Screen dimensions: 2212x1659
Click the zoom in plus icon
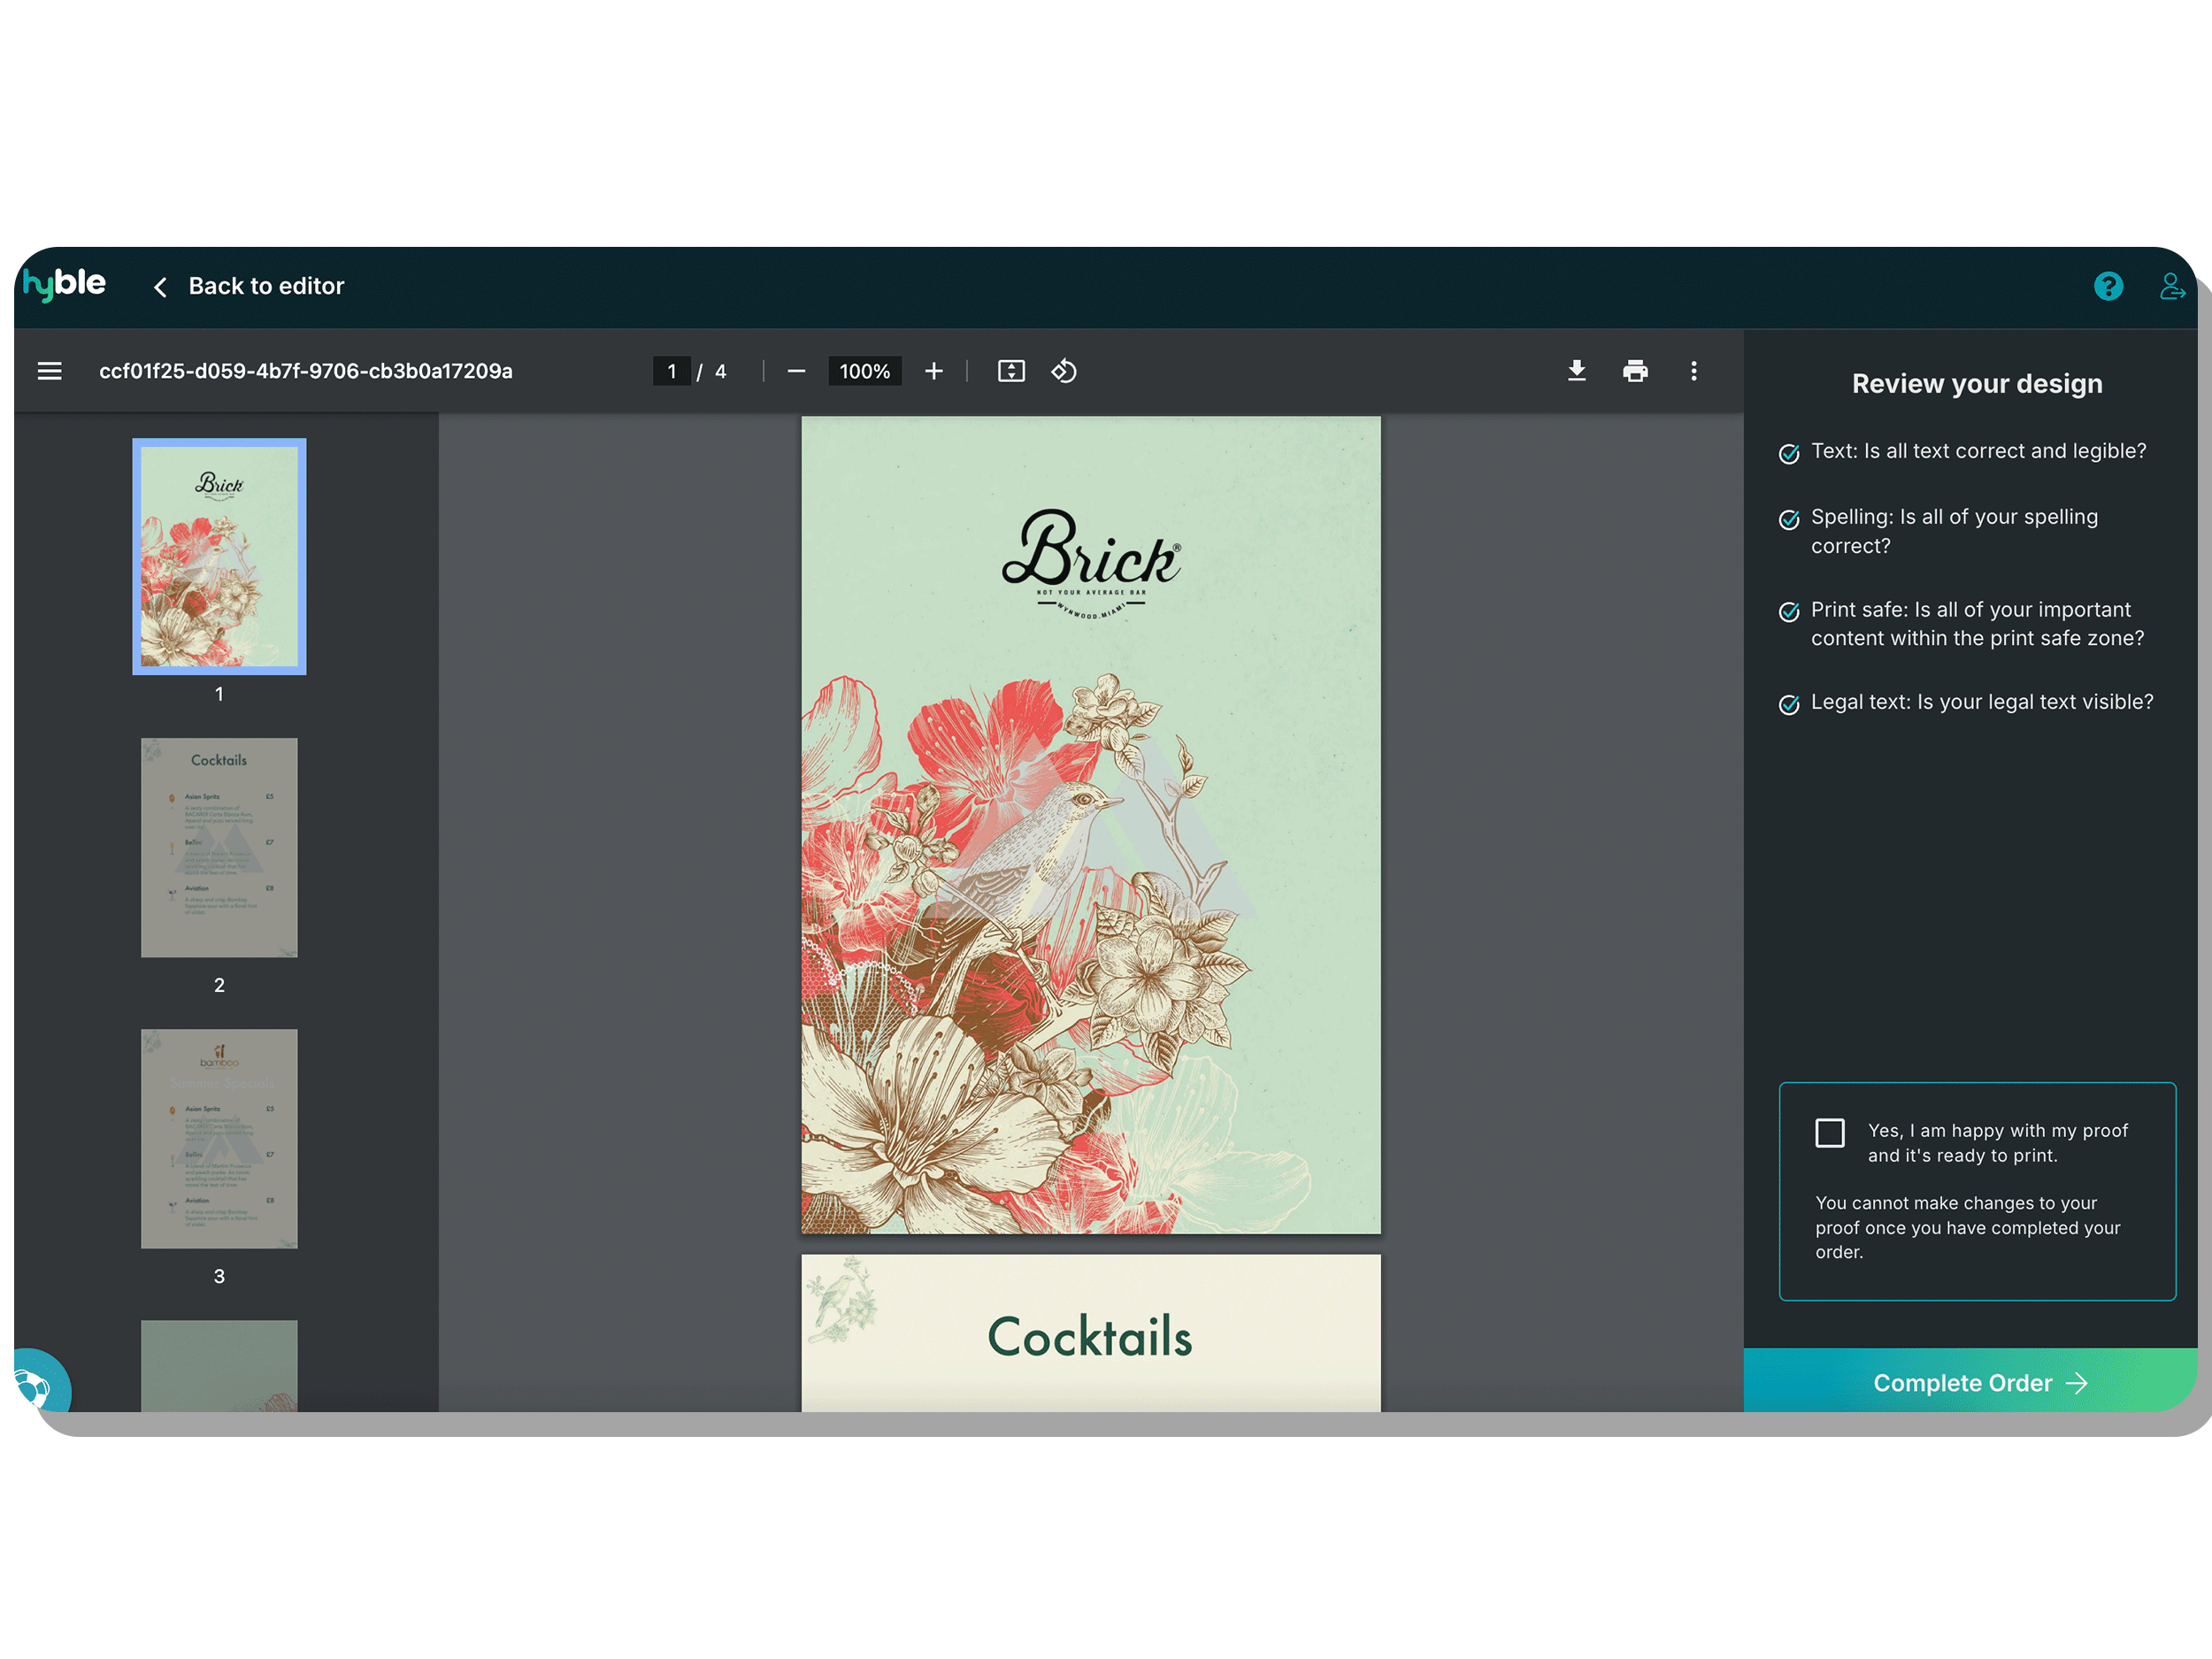pos(933,371)
